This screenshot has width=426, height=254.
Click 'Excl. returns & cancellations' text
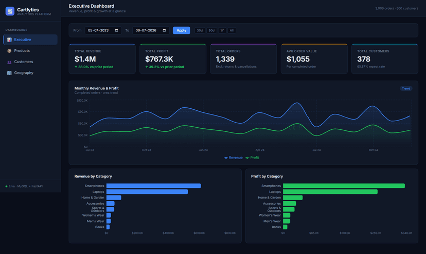click(x=236, y=67)
